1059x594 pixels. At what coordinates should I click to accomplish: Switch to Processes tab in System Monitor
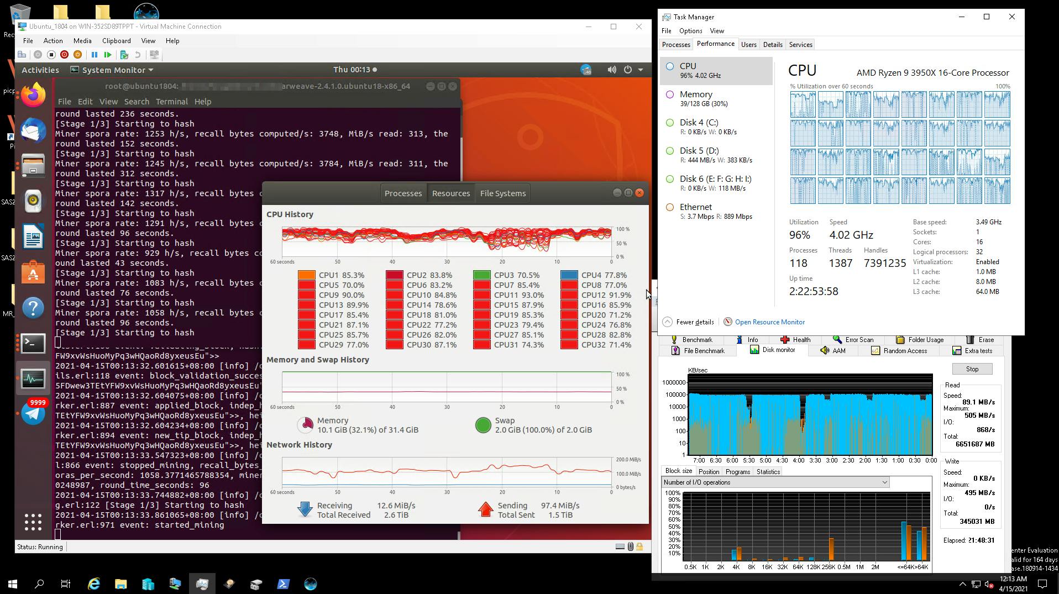(403, 193)
